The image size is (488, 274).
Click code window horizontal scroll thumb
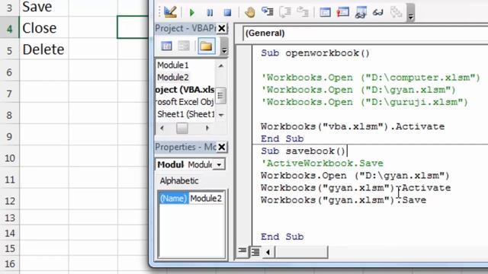(x=301, y=252)
